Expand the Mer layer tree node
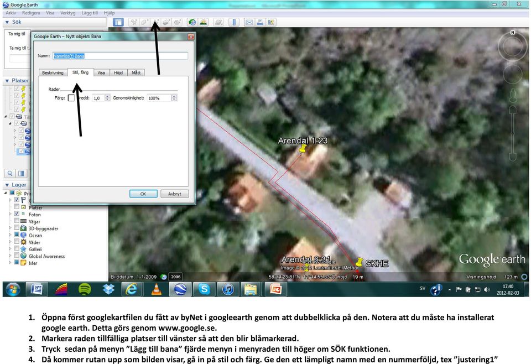The width and height of the screenshot is (531, 364). click(10, 263)
